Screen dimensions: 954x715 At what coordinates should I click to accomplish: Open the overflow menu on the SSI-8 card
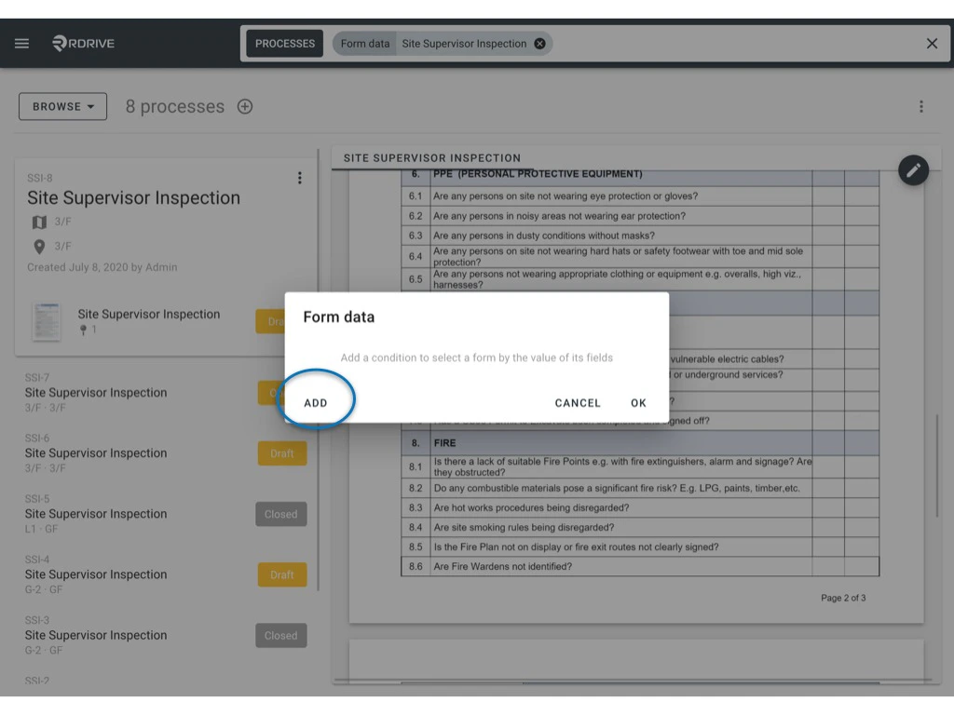[300, 178]
